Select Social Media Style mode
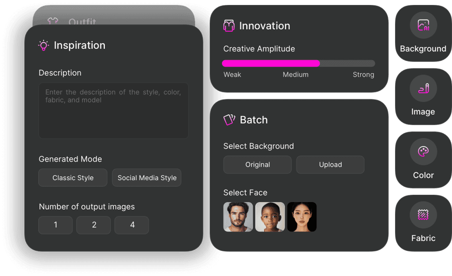This screenshot has height=276, width=452. [147, 178]
